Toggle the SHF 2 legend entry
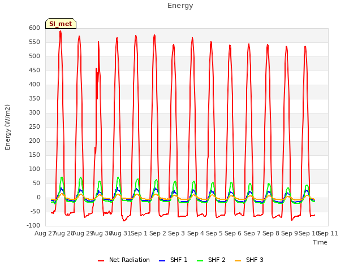This screenshot has height=271, width=362. 211,260
